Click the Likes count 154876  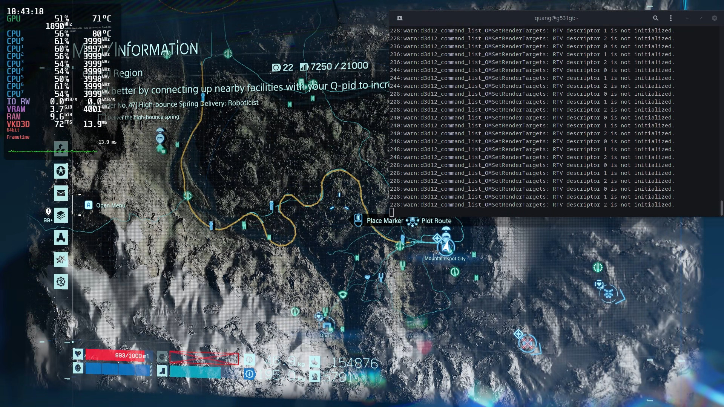point(354,363)
